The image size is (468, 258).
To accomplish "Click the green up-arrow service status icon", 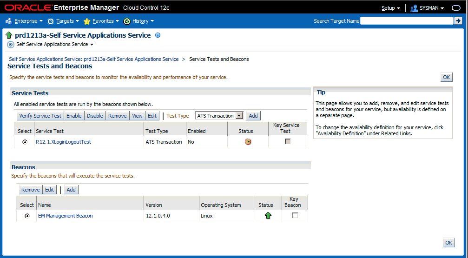I will (x=9, y=35).
